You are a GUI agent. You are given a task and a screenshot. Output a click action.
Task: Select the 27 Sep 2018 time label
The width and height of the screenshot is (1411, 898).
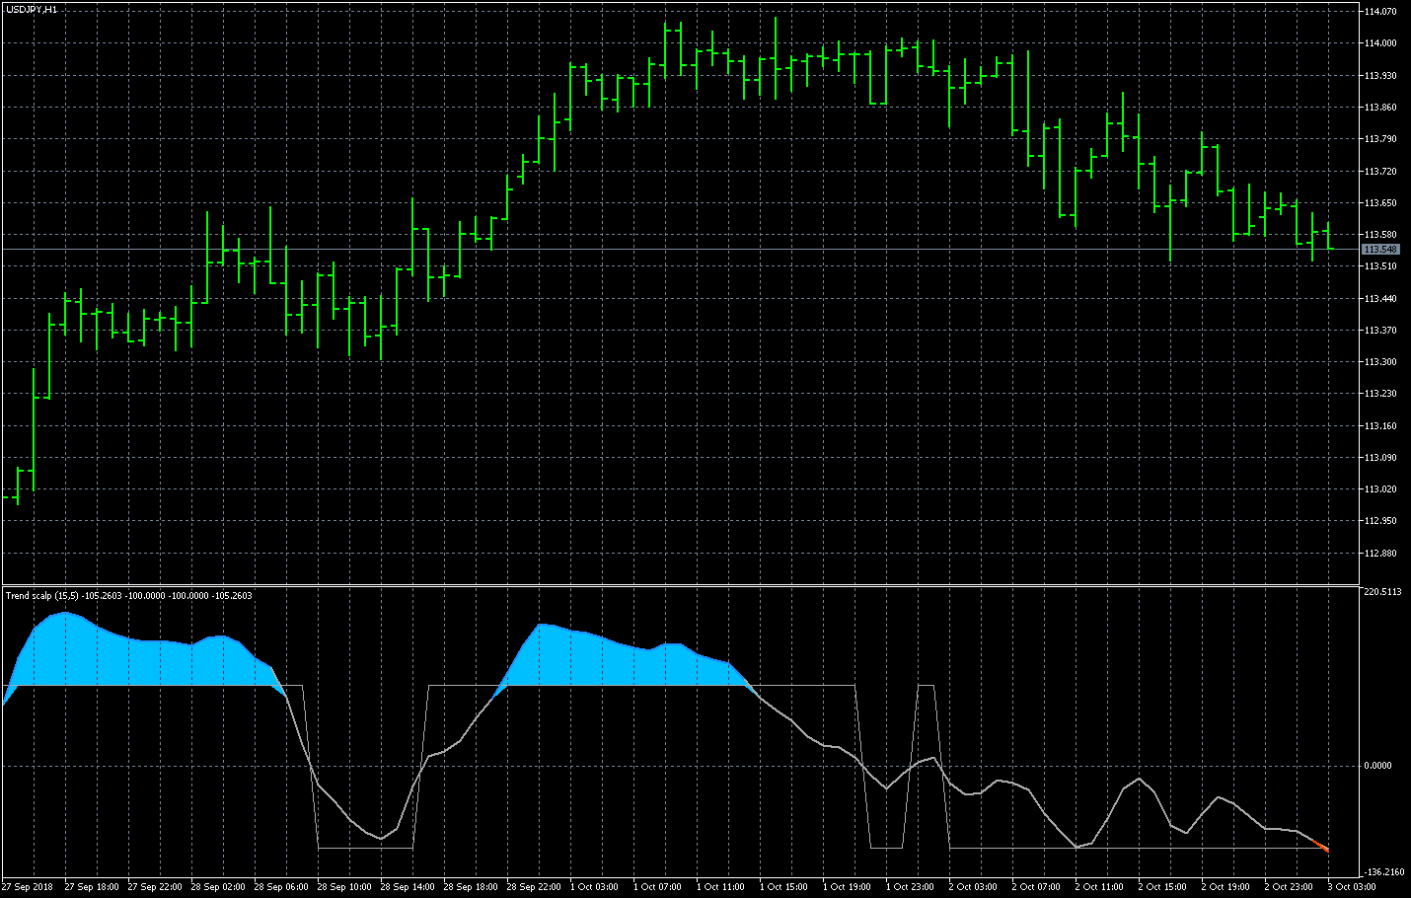(28, 887)
